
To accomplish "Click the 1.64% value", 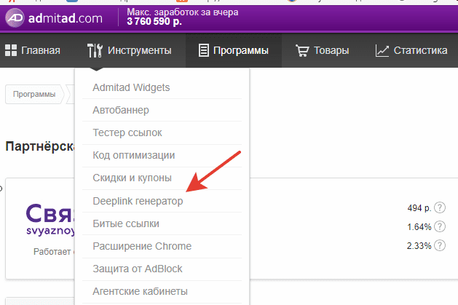I will 419,227.
